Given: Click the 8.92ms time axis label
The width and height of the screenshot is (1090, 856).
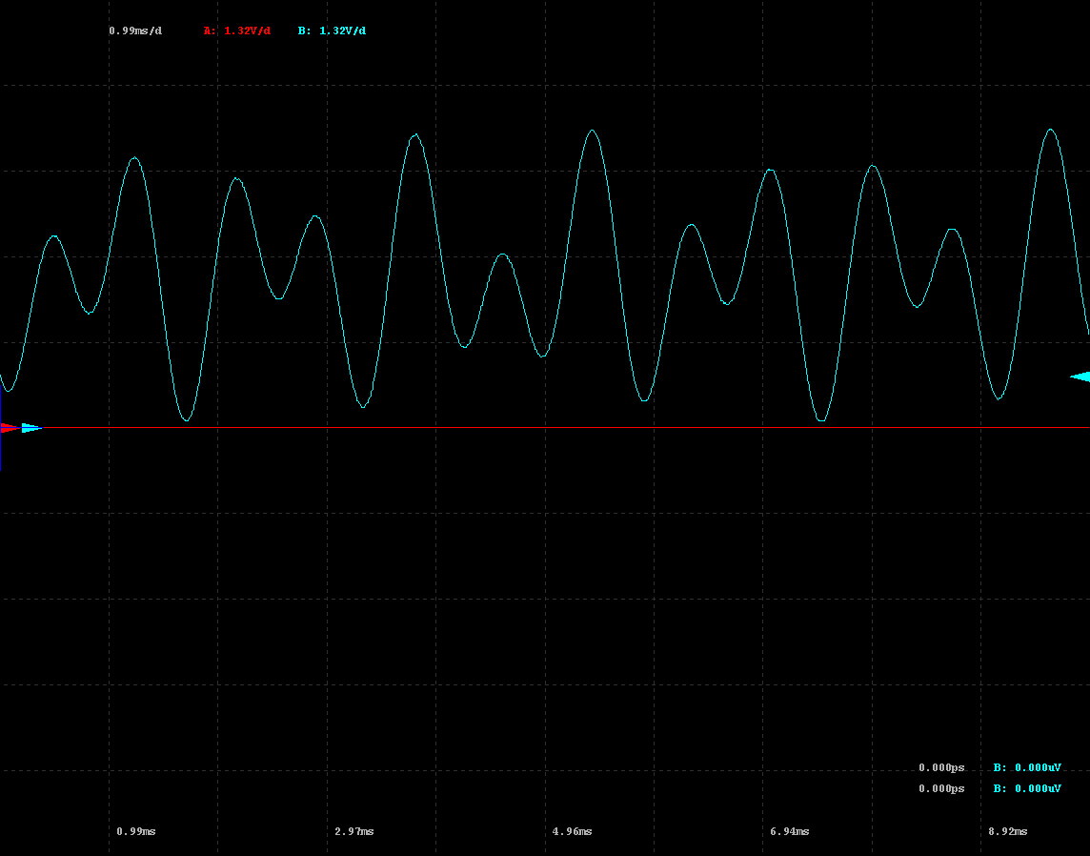Looking at the screenshot, I should [x=1008, y=831].
